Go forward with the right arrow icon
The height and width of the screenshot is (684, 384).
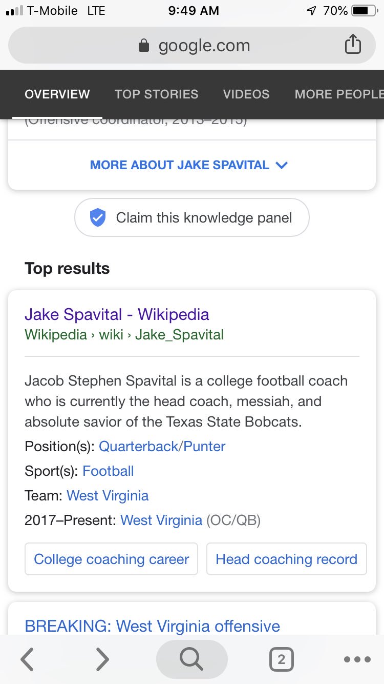(103, 659)
